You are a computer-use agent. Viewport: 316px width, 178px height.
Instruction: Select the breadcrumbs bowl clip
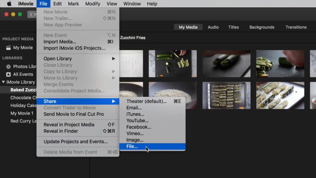click(173, 90)
